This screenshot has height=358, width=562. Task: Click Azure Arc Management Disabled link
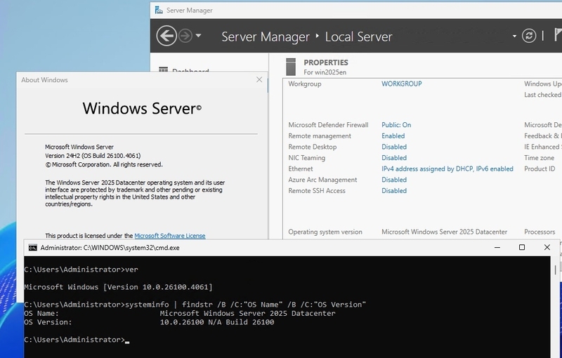pos(394,180)
